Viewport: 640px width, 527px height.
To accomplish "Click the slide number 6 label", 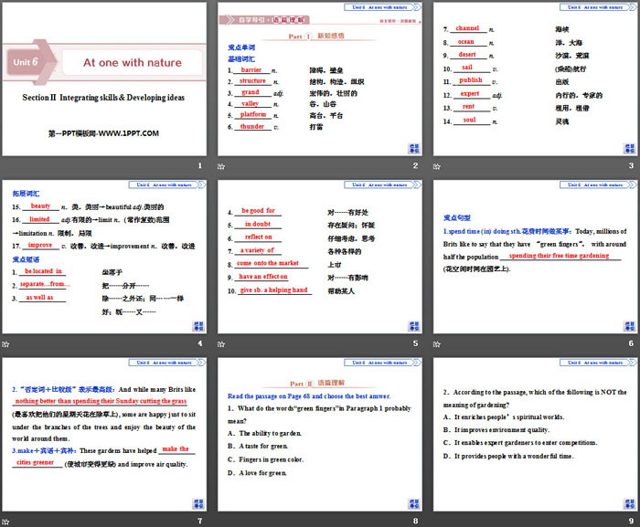I will point(630,343).
